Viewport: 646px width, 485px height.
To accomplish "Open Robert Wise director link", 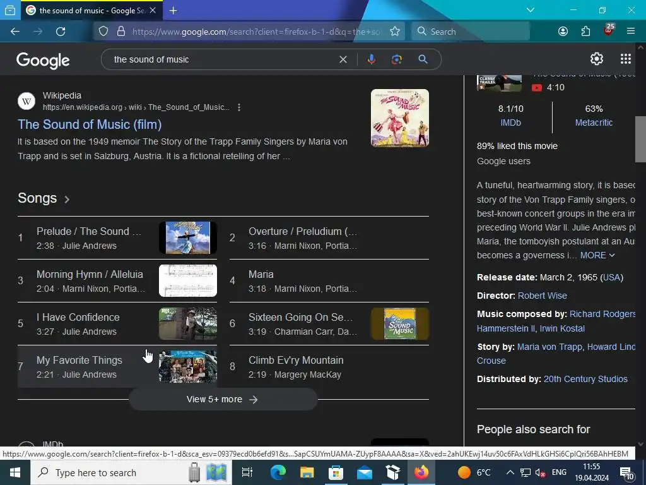I will tap(542, 296).
